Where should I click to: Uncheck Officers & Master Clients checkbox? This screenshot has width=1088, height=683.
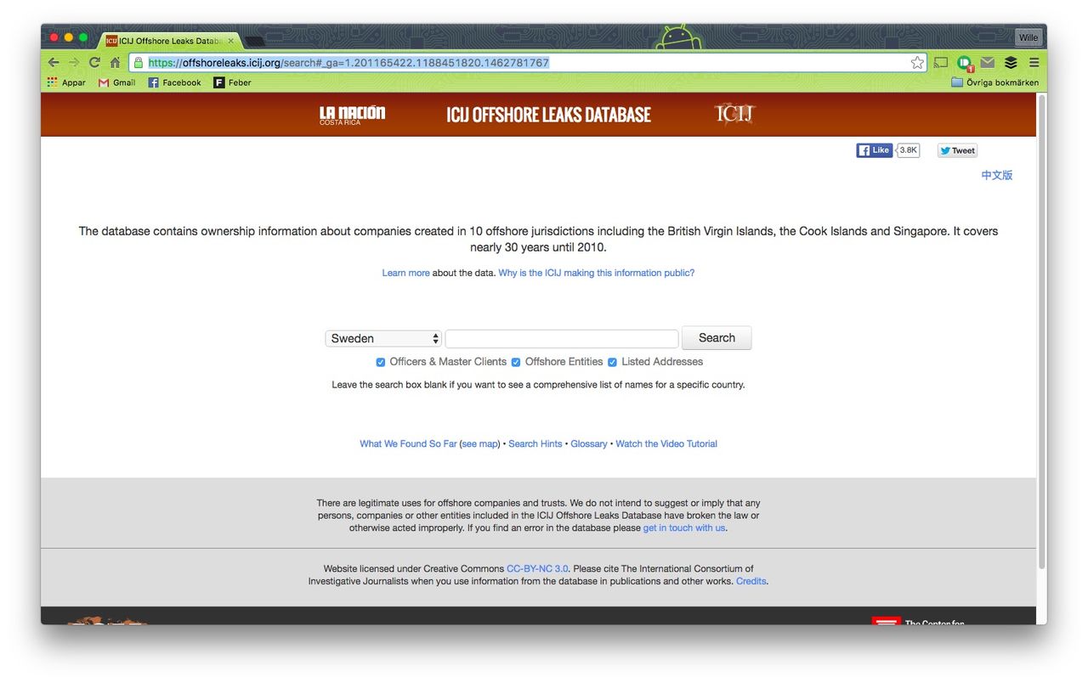(381, 362)
